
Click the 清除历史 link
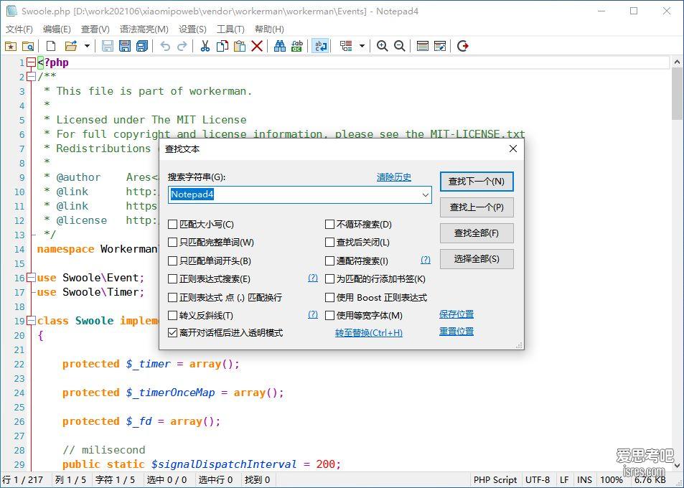(x=394, y=177)
